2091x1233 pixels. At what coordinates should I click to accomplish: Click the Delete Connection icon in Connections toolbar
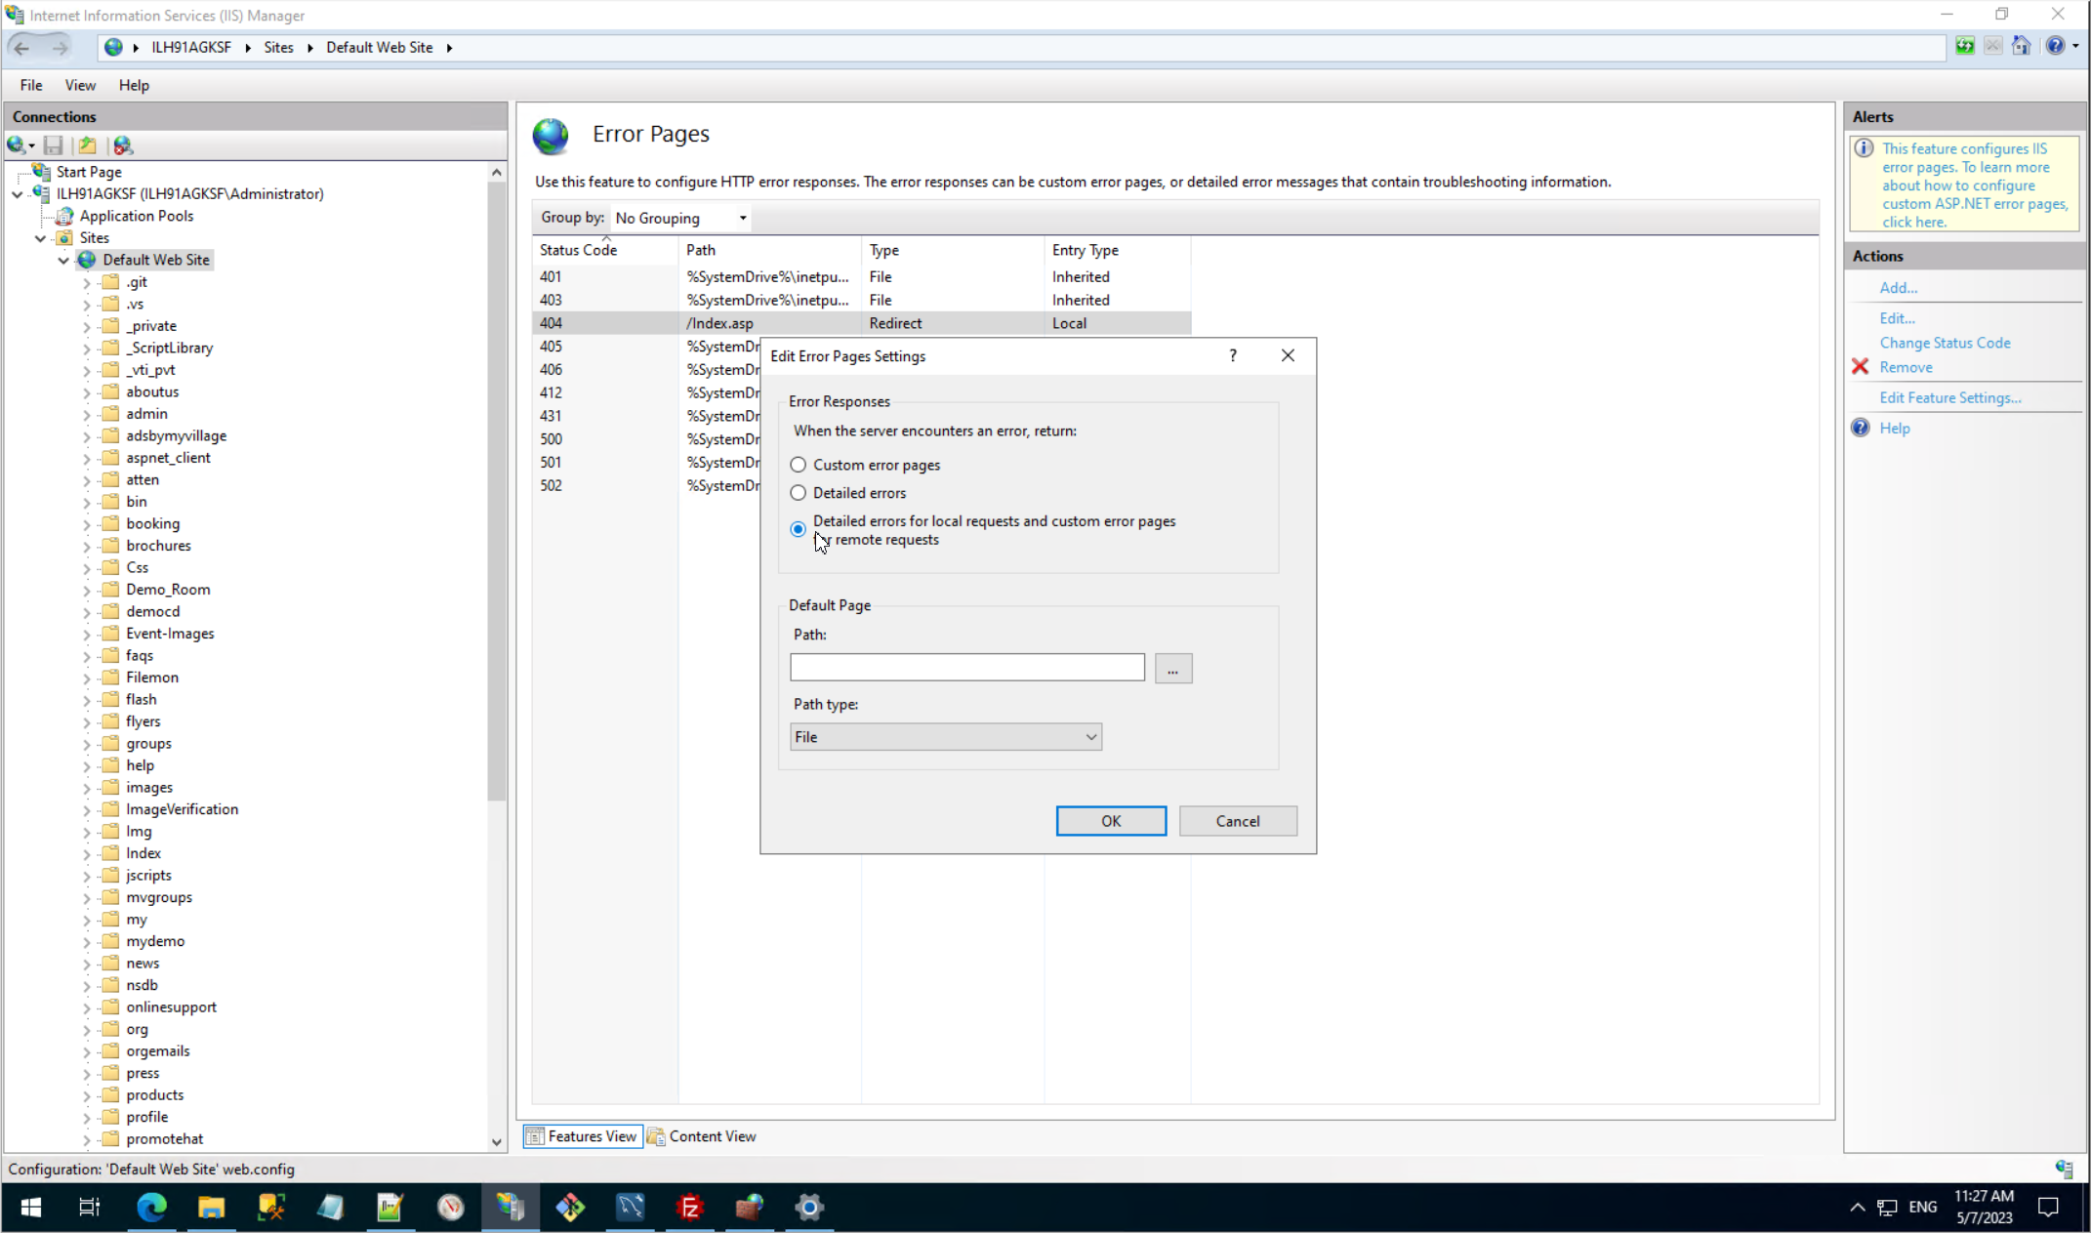(x=123, y=145)
